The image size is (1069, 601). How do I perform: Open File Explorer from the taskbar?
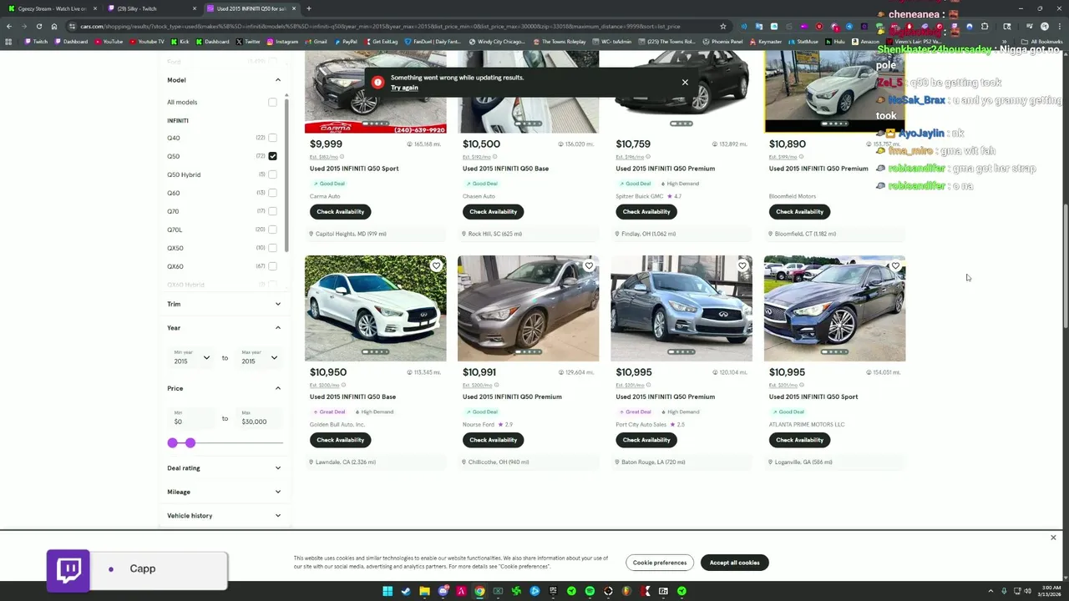click(x=424, y=591)
